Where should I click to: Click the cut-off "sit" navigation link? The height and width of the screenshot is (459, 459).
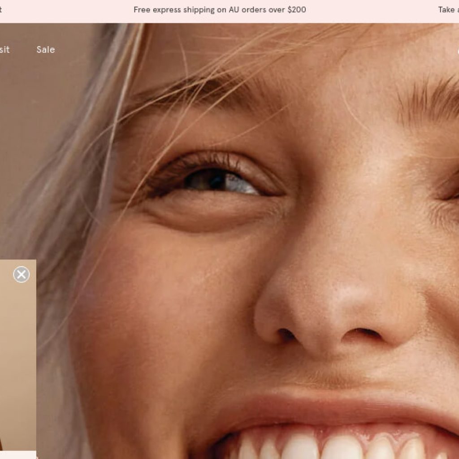(x=4, y=50)
